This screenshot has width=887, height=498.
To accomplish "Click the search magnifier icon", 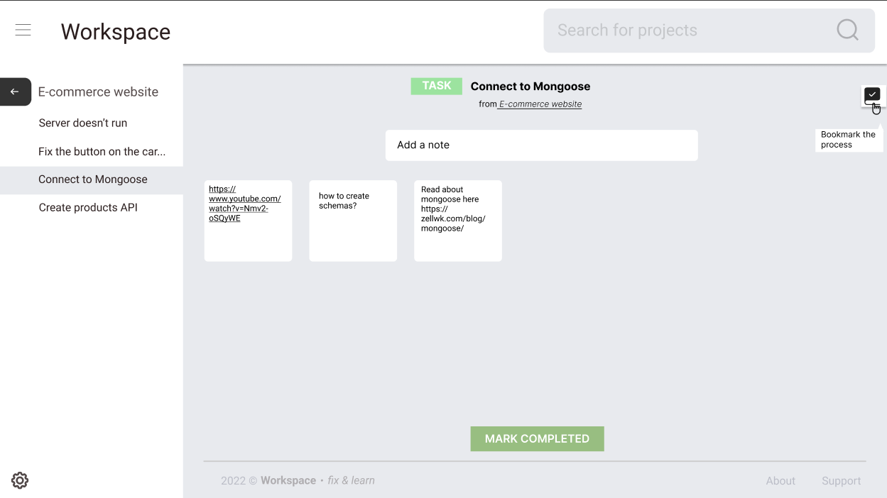I will (x=847, y=30).
